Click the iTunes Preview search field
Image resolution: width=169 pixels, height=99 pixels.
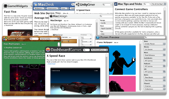(155, 37)
